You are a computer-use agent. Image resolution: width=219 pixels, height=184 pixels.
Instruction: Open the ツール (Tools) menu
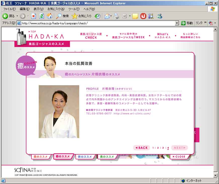click(x=74, y=9)
